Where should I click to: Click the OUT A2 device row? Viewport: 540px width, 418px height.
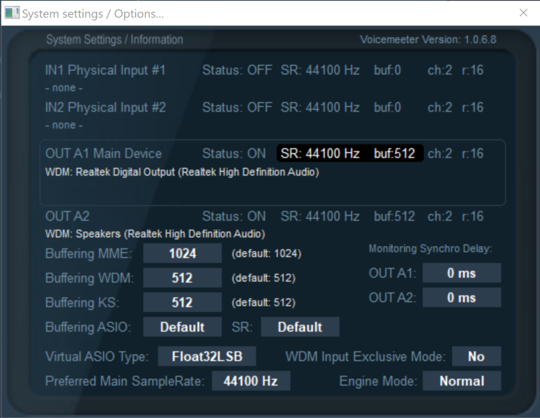(67, 217)
